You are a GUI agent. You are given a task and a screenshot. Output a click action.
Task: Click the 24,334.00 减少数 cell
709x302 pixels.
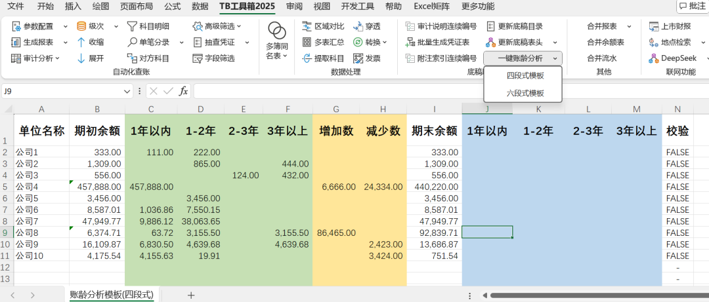coord(383,187)
